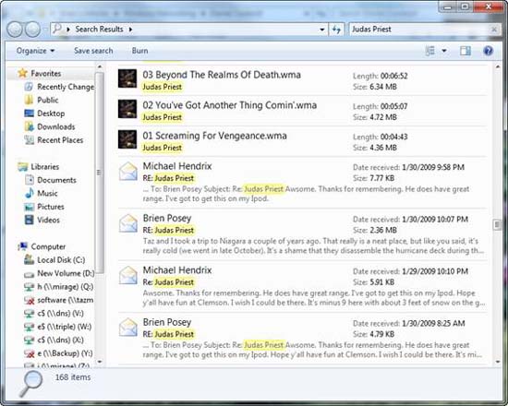508x406 pixels.
Task: Expand the address bar history dropdown
Action: point(322,30)
